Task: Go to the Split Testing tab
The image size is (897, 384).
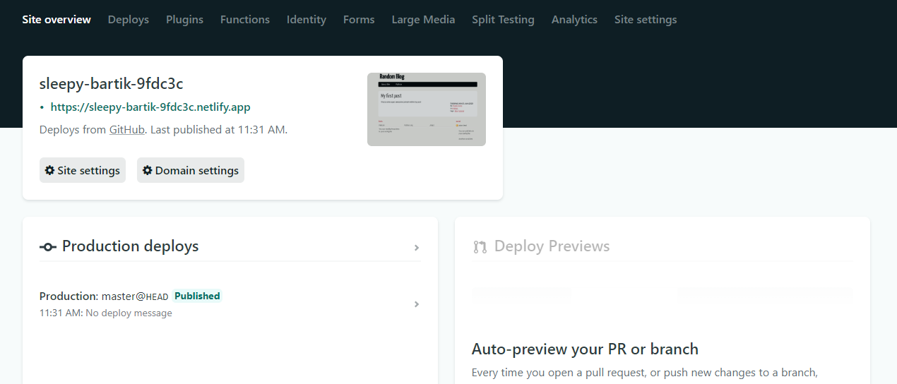Action: [x=503, y=20]
